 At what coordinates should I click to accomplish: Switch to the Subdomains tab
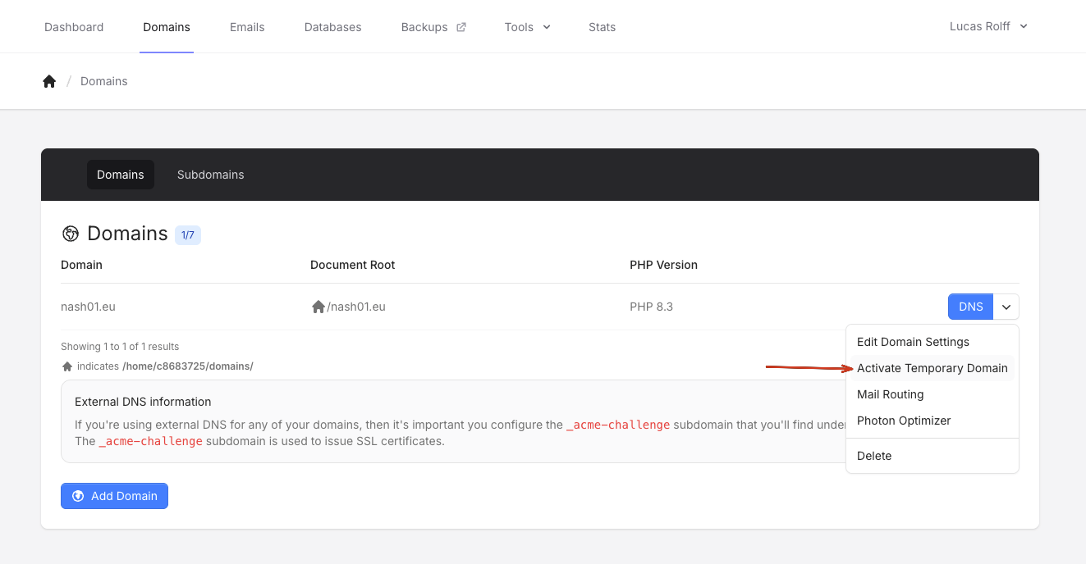pyautogui.click(x=210, y=175)
